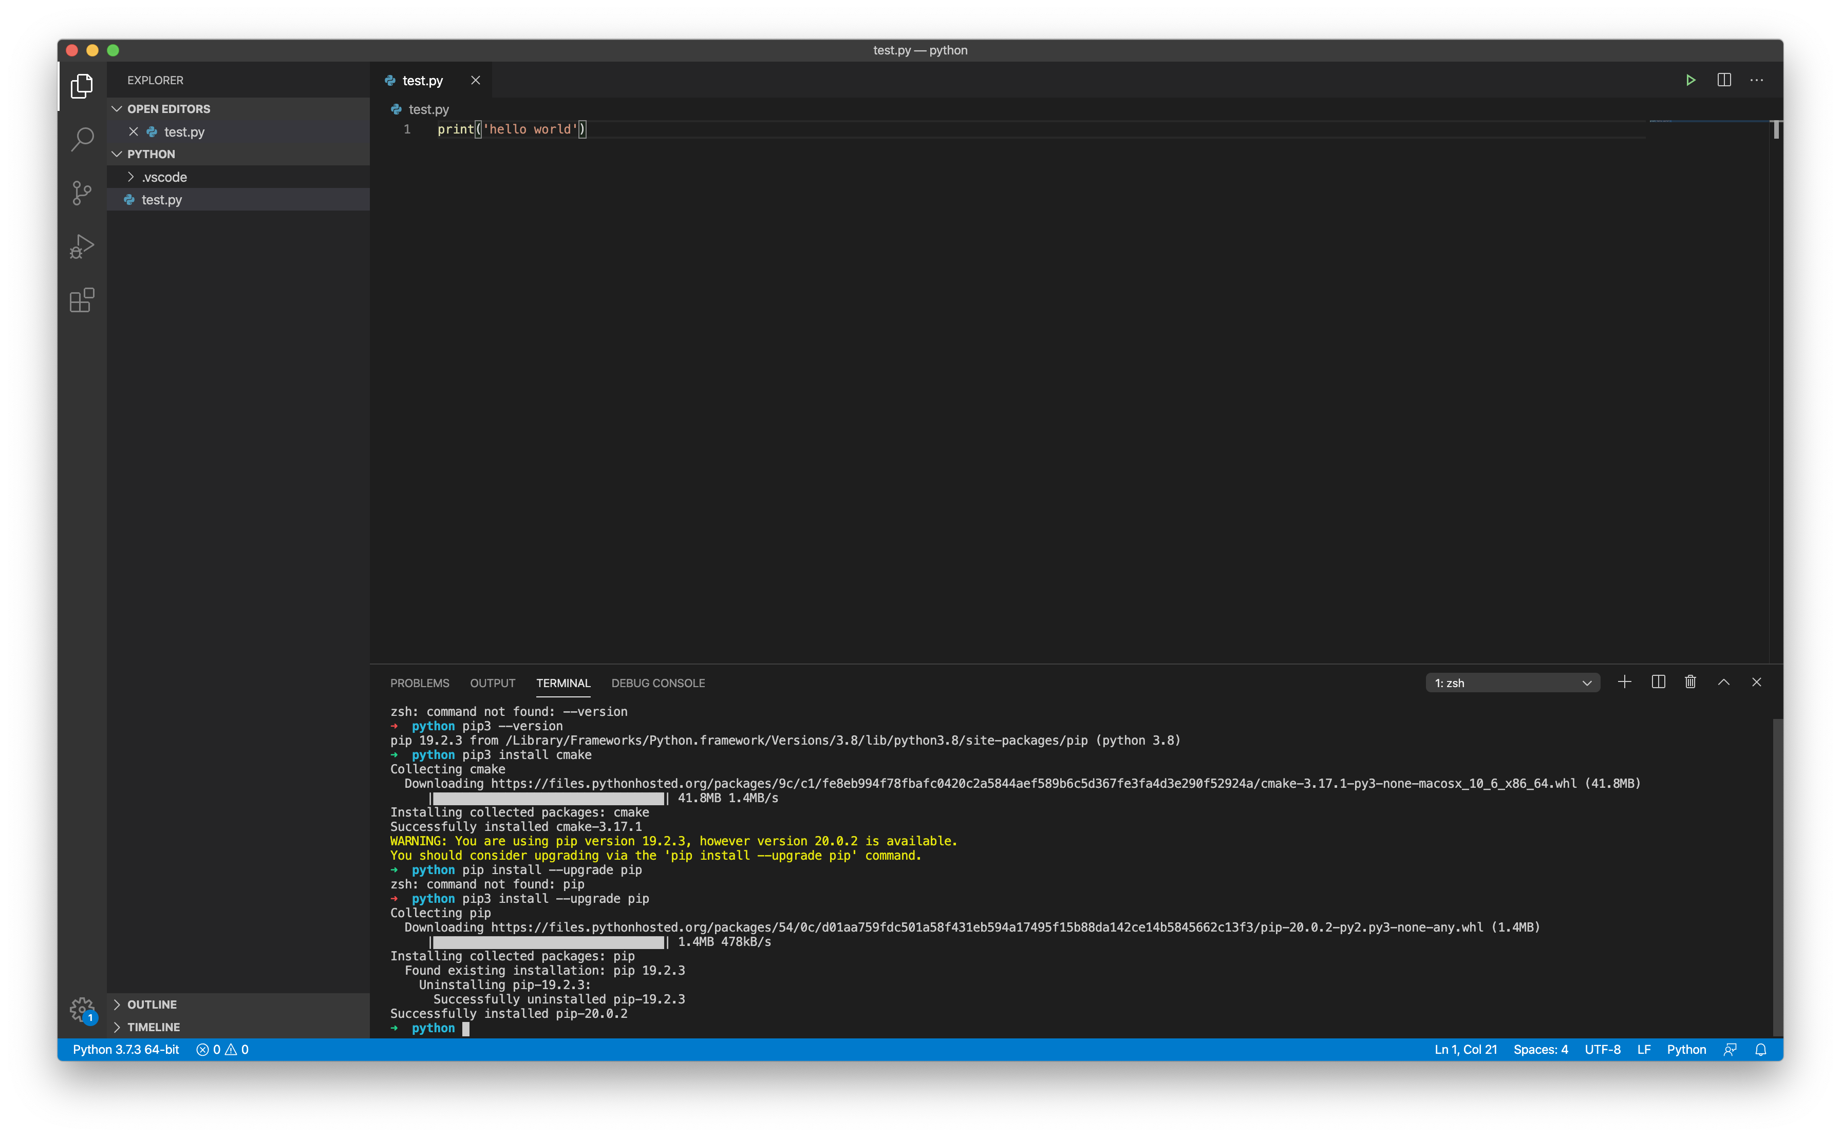Change the end of line sequence LF
This screenshot has width=1841, height=1137.
click(1644, 1050)
